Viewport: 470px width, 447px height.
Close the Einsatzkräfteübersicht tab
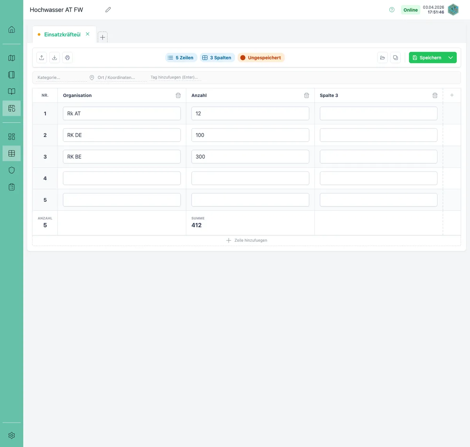(88, 34)
